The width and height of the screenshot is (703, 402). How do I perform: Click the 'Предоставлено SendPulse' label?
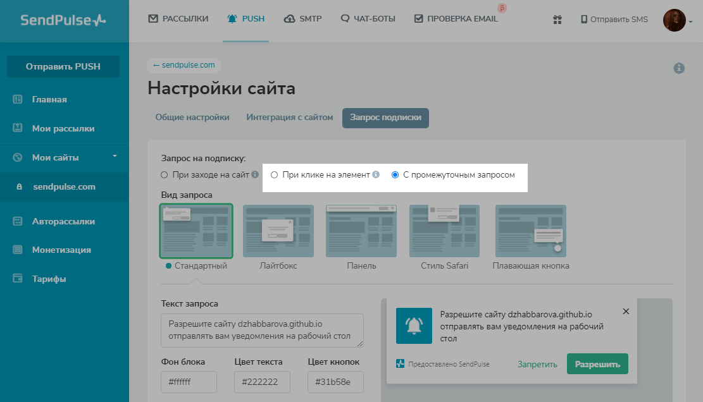click(449, 365)
